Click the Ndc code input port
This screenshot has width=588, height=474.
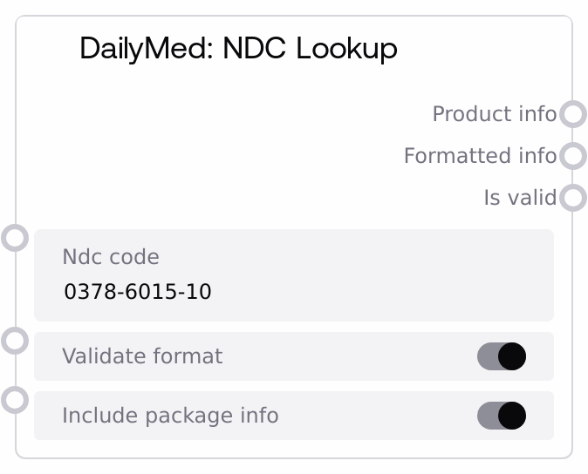[x=15, y=237]
